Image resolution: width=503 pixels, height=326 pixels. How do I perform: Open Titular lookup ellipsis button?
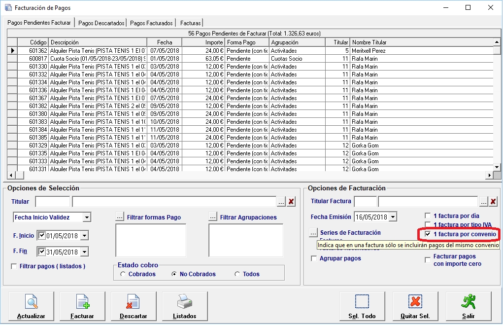point(281,202)
